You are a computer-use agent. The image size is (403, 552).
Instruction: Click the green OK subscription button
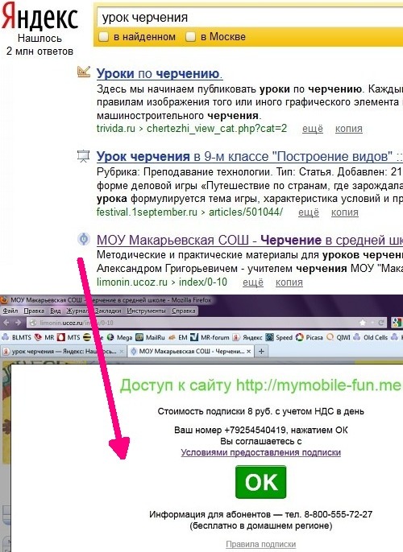pos(260,482)
